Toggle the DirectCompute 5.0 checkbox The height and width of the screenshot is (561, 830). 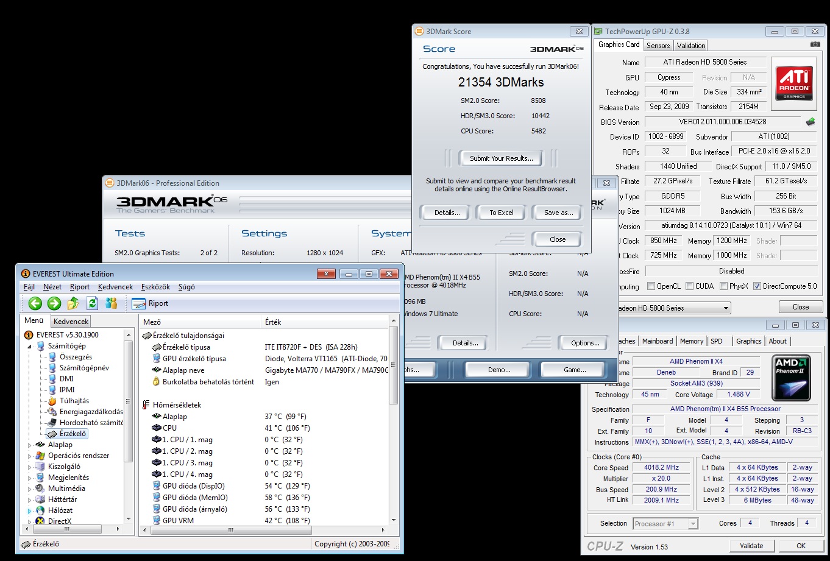(x=757, y=286)
